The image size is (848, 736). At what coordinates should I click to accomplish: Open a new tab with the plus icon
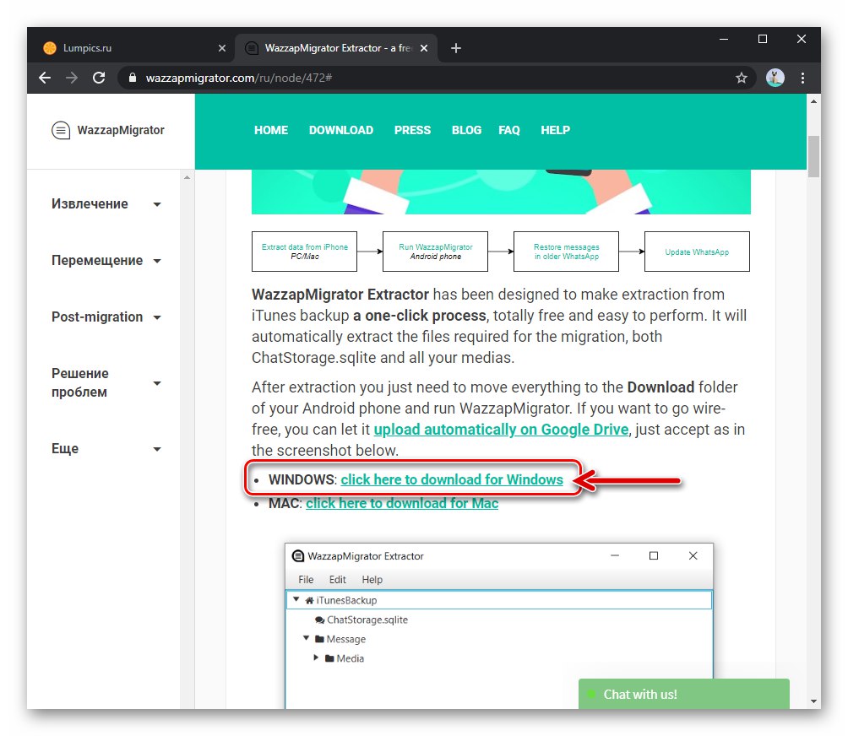(x=455, y=47)
